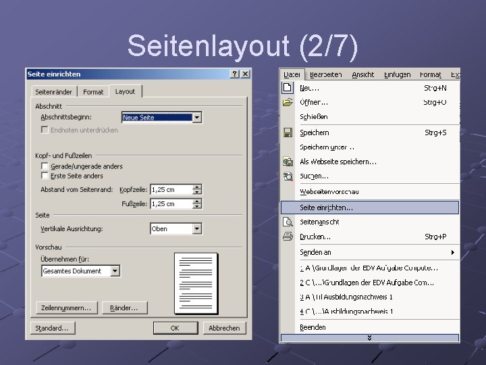
Task: Choose Webseitenvorschau menu entry
Action: click(369, 191)
